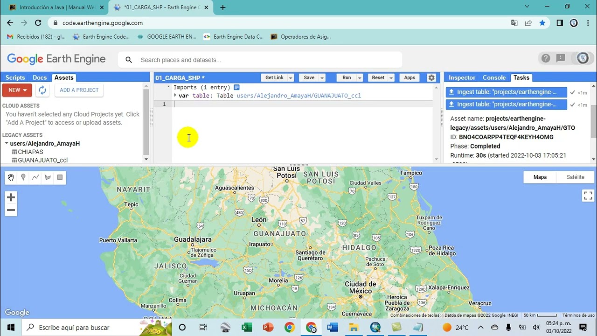The height and width of the screenshot is (336, 597).
Task: Reload the browser page
Action: coord(38,23)
